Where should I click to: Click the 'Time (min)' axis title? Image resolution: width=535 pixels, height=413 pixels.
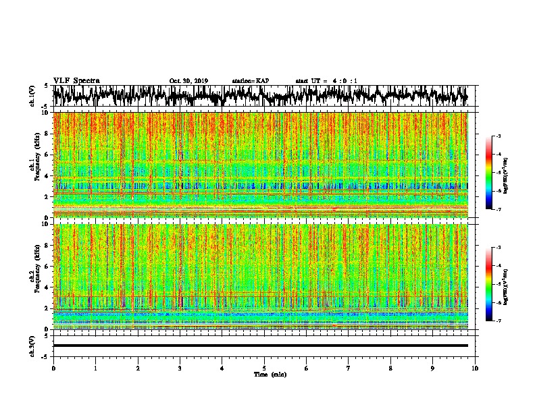pyautogui.click(x=270, y=375)
